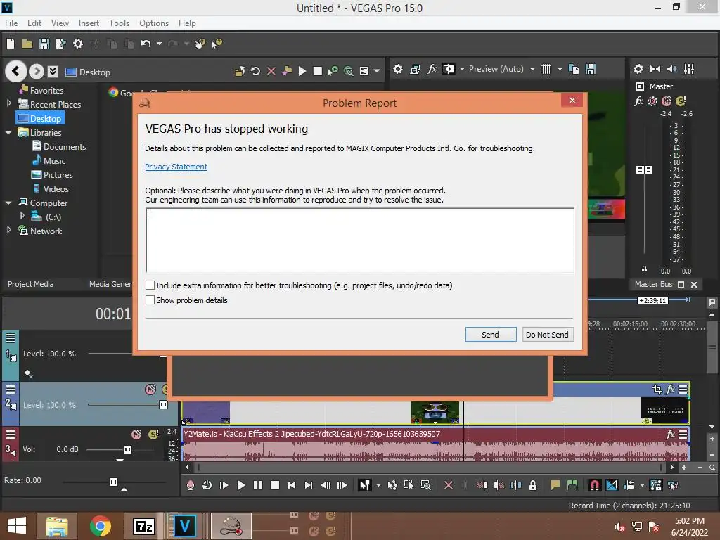Open the overlays grid dropdown arrow

tap(560, 69)
